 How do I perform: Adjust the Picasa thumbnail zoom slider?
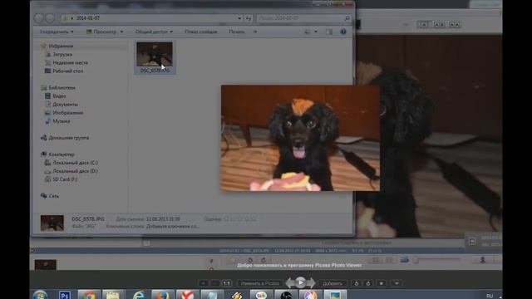(437, 260)
